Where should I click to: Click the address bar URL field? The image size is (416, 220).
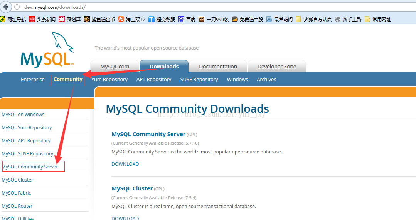[x=217, y=7]
